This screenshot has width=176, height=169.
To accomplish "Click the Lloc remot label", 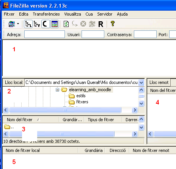I will click(x=159, y=82).
